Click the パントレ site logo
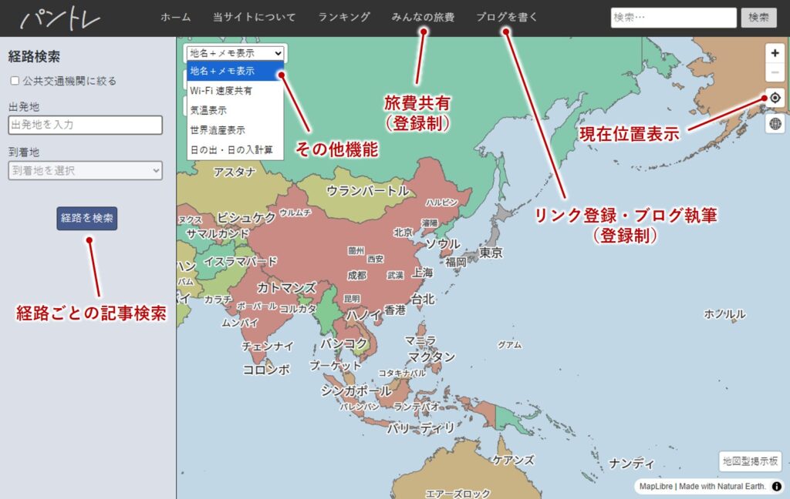This screenshot has width=790, height=499. (x=60, y=18)
